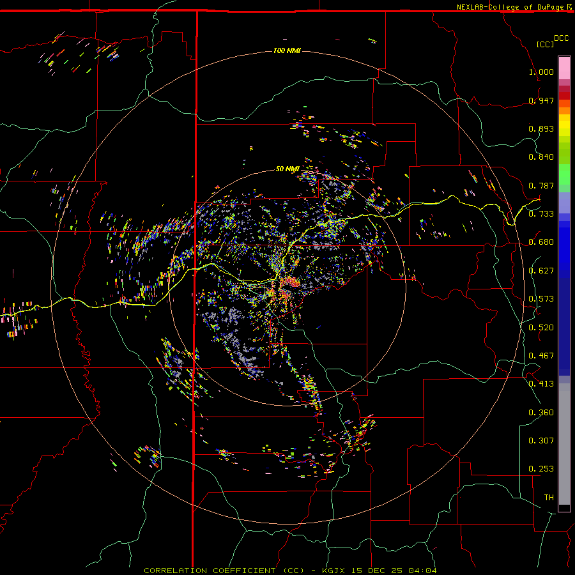Click the [CC] units label
Image resolution: width=575 pixels, height=575 pixels.
545,44
